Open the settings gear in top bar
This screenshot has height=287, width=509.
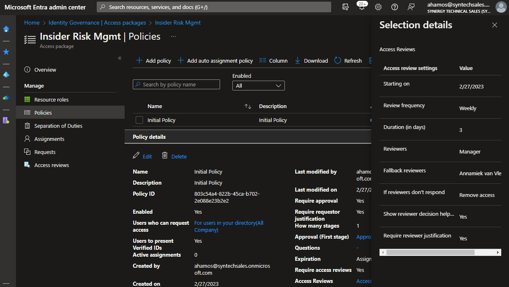[378, 7]
